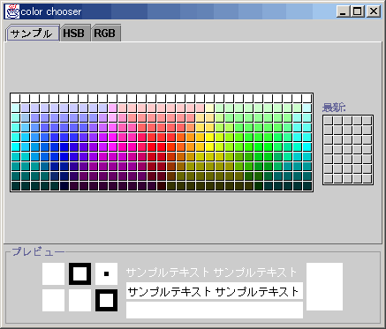386x329 pixels.
Task: Open the HSB tab
Action: click(75, 34)
